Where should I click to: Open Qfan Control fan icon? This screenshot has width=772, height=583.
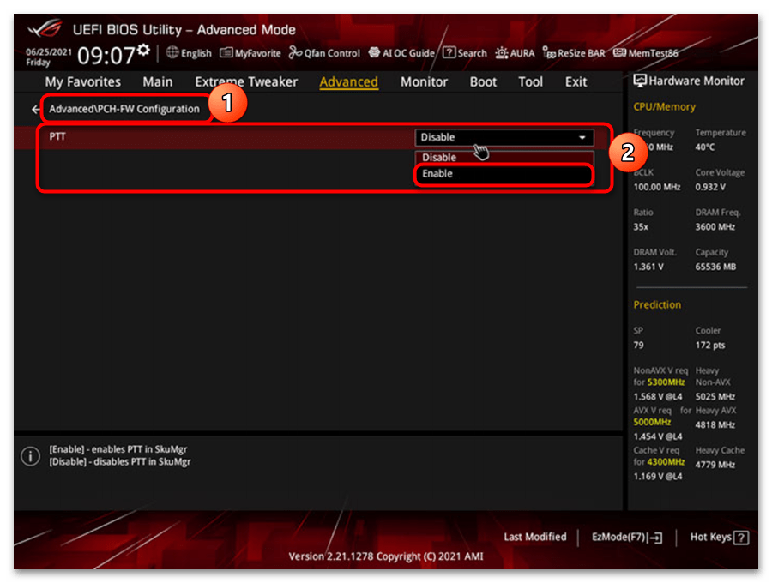(295, 52)
